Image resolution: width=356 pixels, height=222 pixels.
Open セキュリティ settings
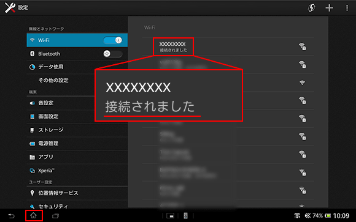[x=77, y=205]
